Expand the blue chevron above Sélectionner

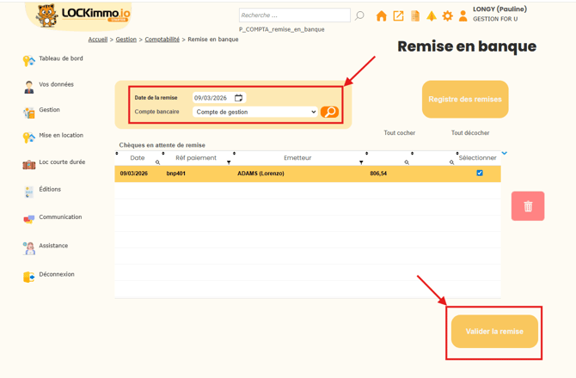click(x=505, y=153)
